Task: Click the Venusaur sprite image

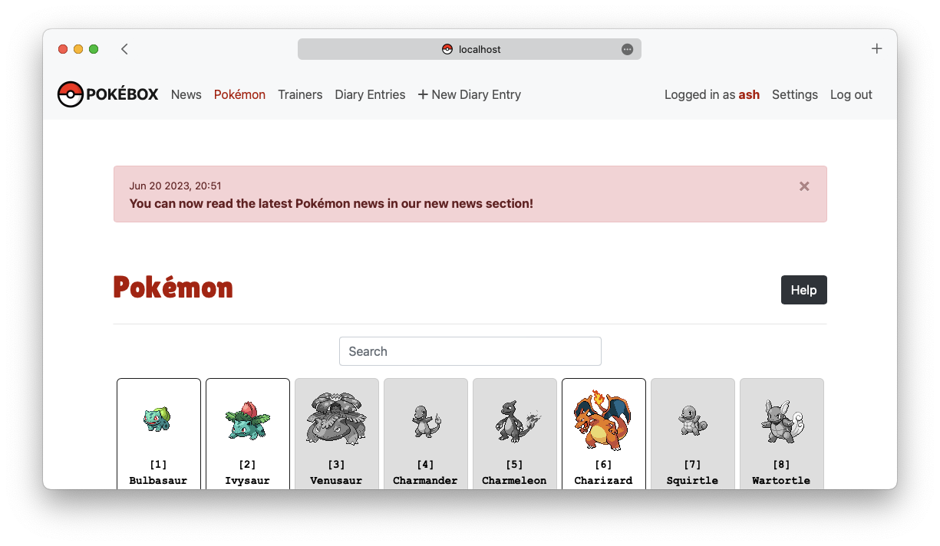Action: (x=336, y=417)
